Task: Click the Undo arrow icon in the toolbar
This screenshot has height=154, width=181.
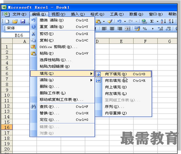Action: click(120, 21)
